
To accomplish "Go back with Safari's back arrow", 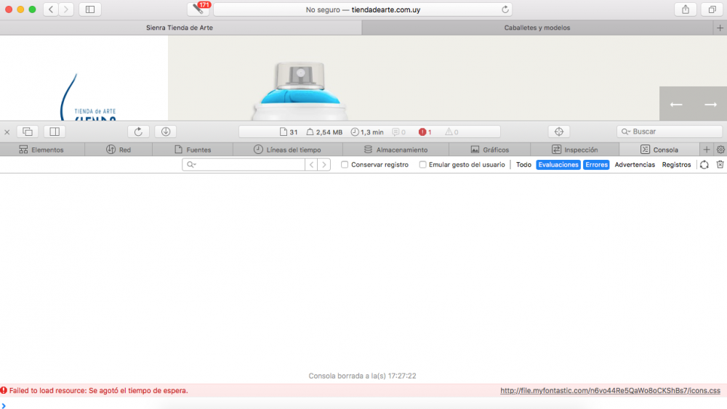I will (51, 9).
